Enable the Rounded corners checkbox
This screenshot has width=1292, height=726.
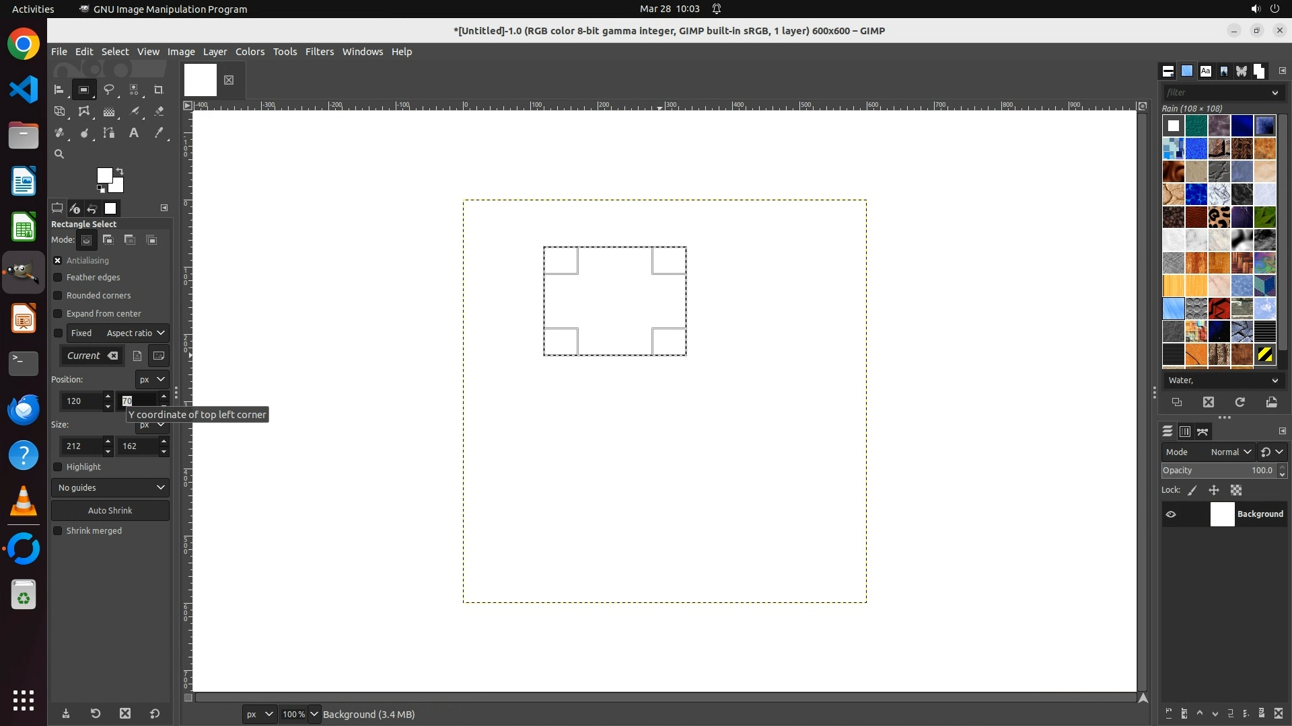click(x=58, y=296)
